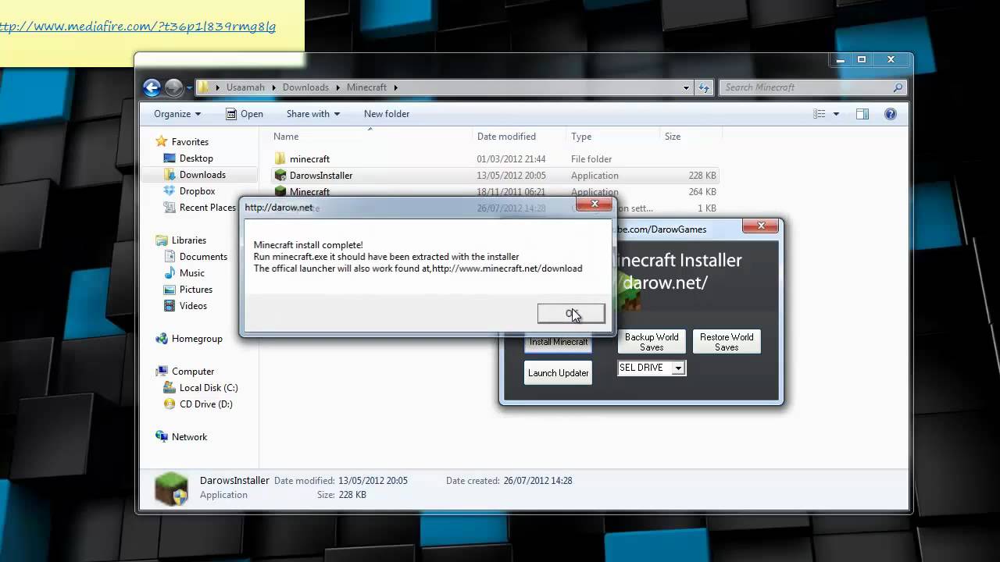
Task: Click the Explorer back navigation arrow
Action: coord(152,87)
